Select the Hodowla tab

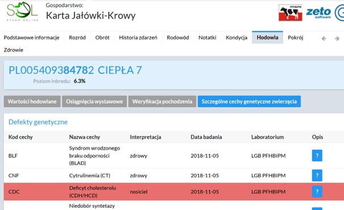coord(267,37)
